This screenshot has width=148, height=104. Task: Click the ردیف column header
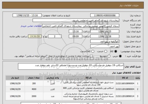click(138, 78)
